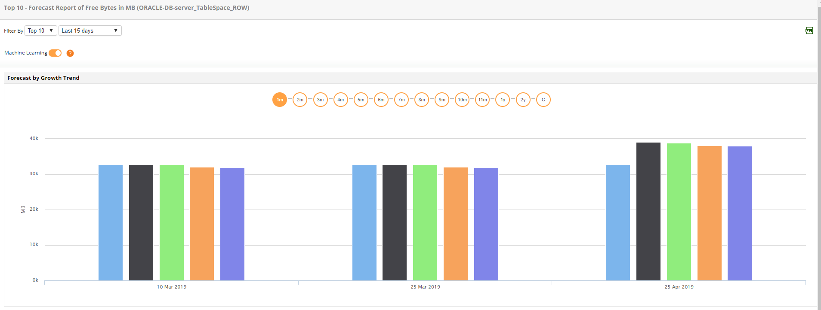The width and height of the screenshot is (821, 310).
Task: Click purple bar for 25 Apr 2019
Action: (x=740, y=213)
